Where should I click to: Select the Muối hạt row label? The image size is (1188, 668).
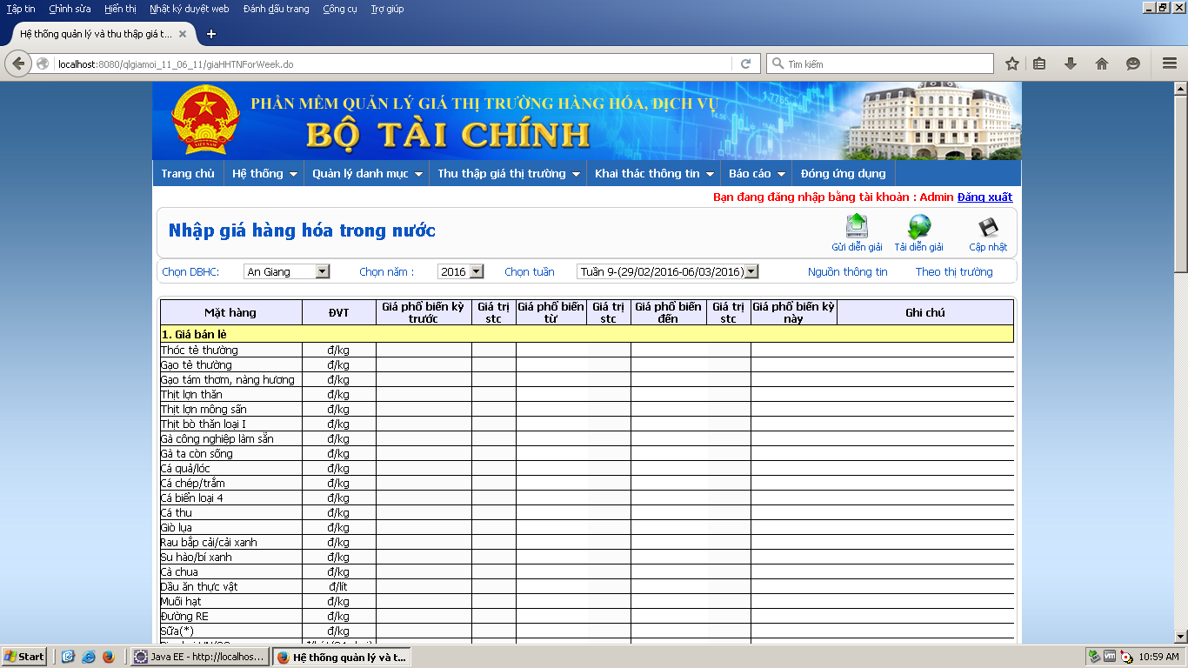click(182, 601)
